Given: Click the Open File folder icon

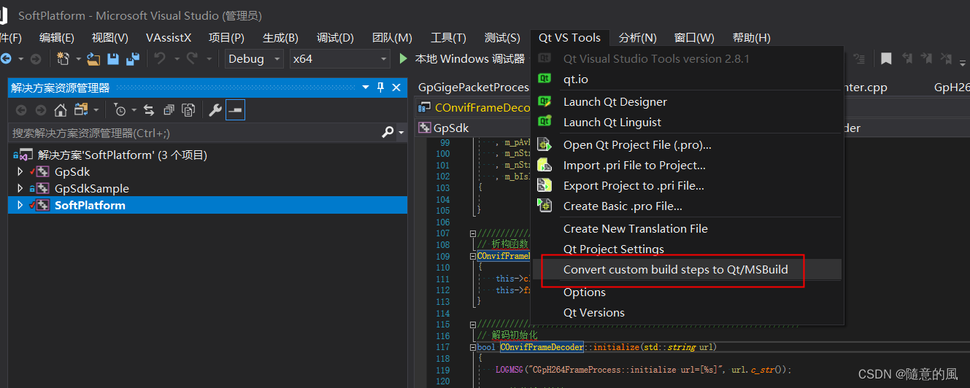Looking at the screenshot, I should point(94,58).
